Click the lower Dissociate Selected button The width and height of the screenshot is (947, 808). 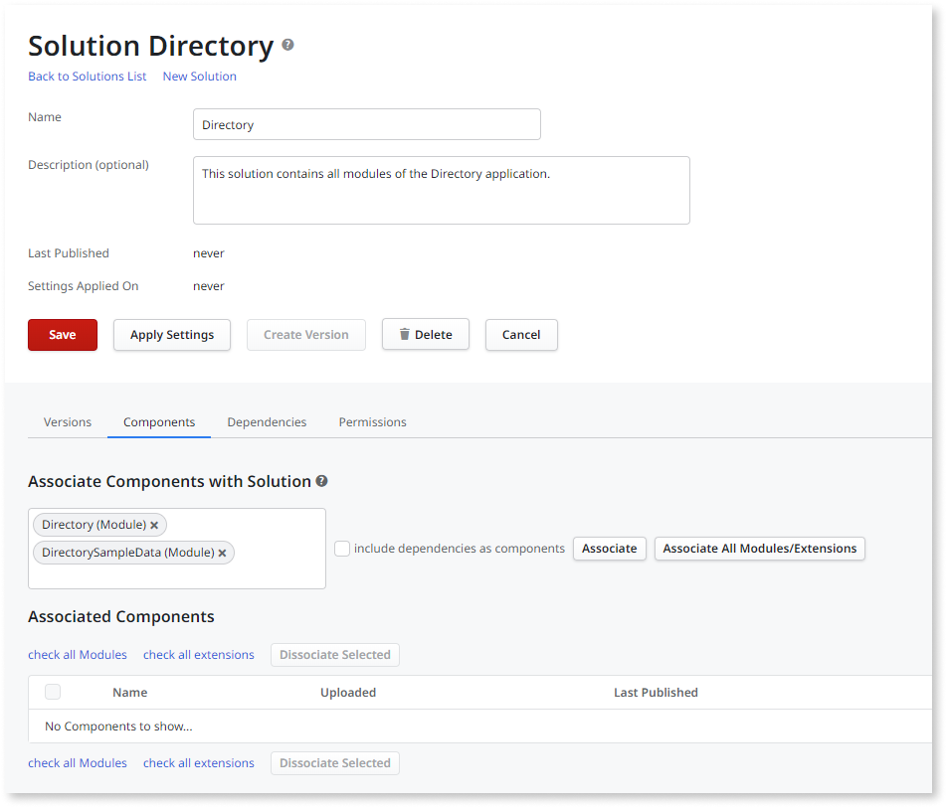334,762
